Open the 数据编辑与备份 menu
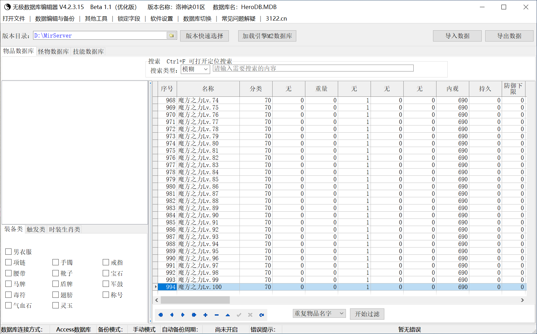Viewport: 537px width, 334px height. [x=55, y=18]
